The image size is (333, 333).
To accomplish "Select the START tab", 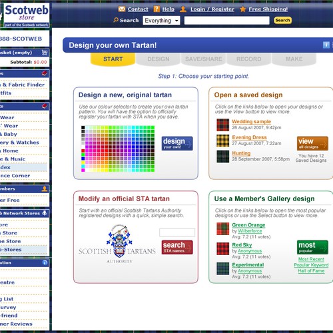I will point(113,59).
